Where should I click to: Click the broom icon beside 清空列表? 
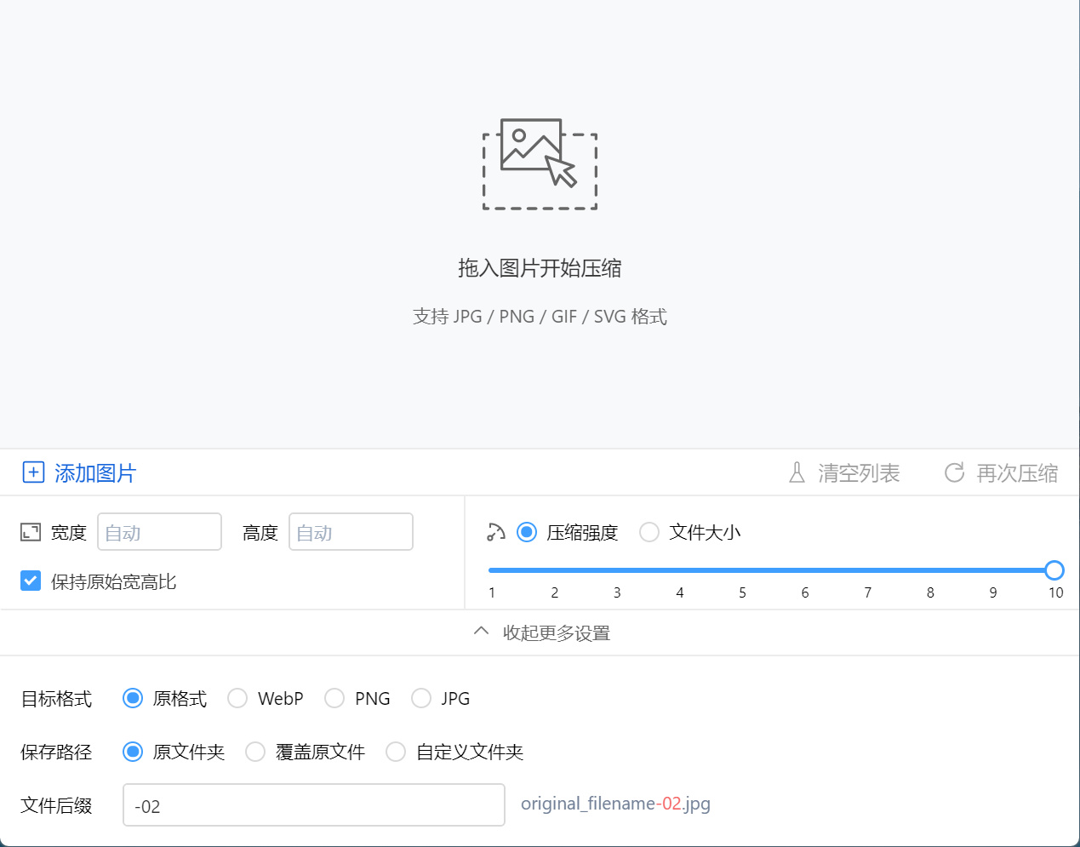[x=797, y=472]
